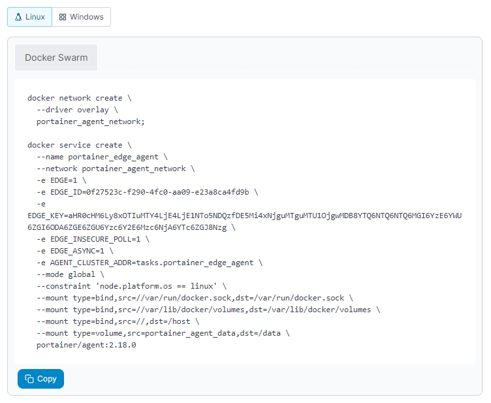This screenshot has width=491, height=403.
Task: Click the Linux penguin icon
Action: (18, 17)
